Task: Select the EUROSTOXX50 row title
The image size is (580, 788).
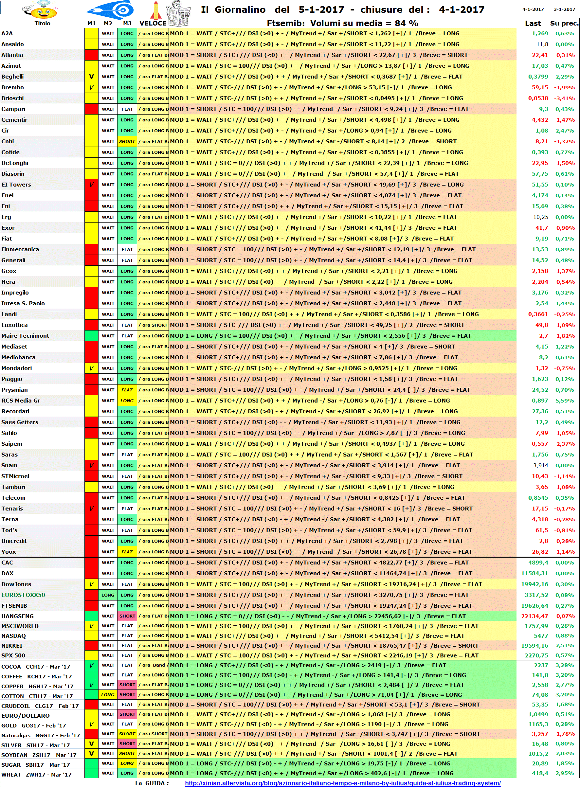Action: pyautogui.click(x=23, y=595)
